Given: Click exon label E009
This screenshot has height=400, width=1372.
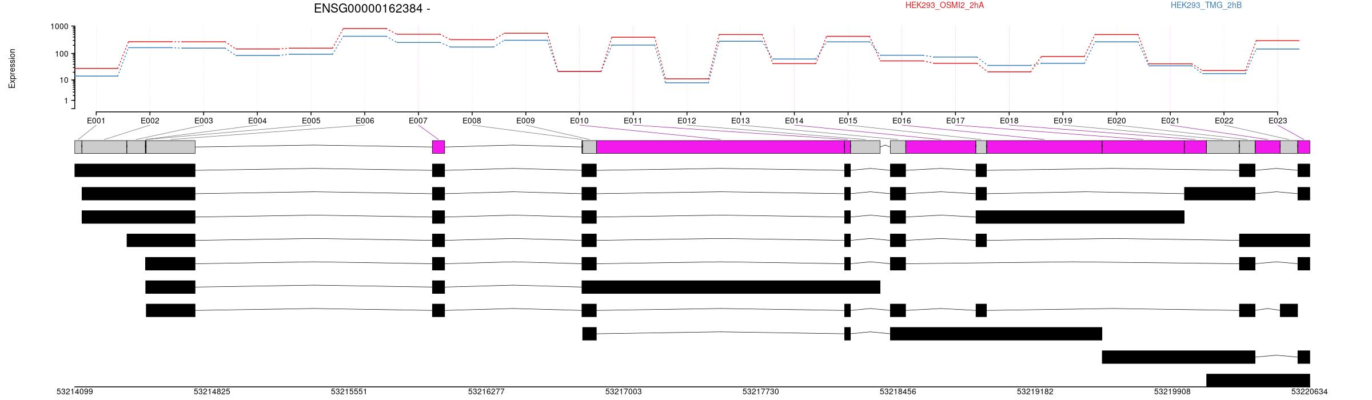Looking at the screenshot, I should 525,121.
